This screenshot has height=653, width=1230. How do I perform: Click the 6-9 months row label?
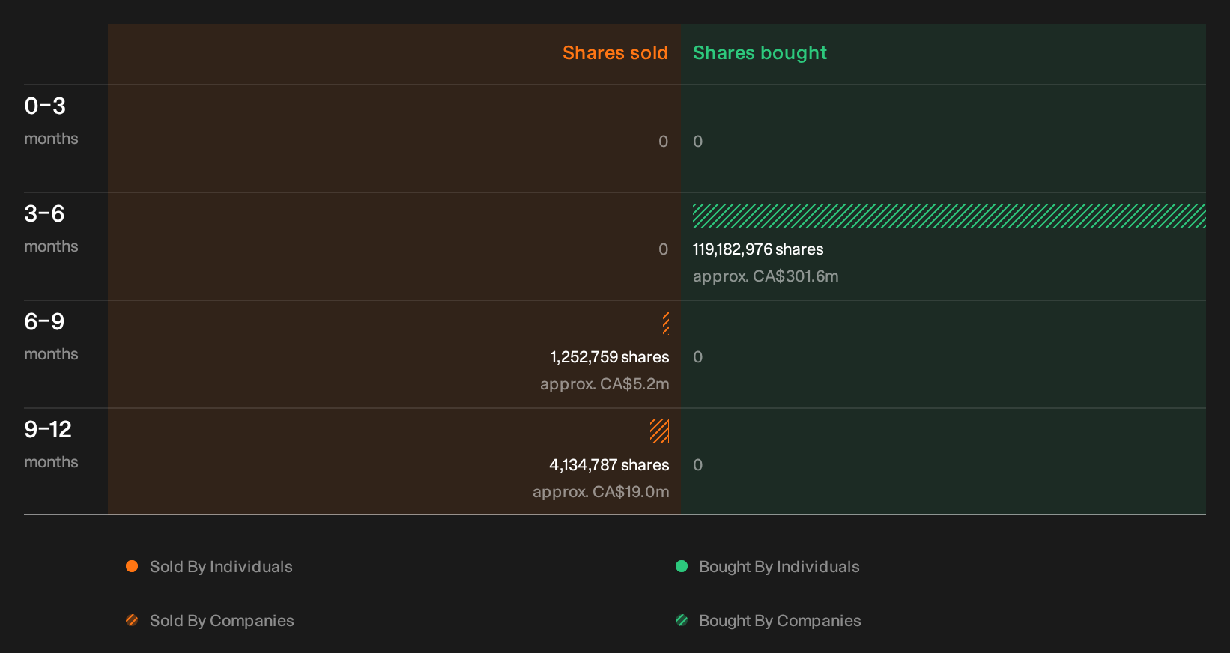pyautogui.click(x=51, y=337)
